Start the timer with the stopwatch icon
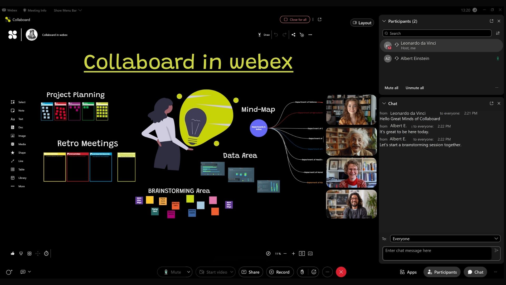Screen dimensions: 506x285 46,253
